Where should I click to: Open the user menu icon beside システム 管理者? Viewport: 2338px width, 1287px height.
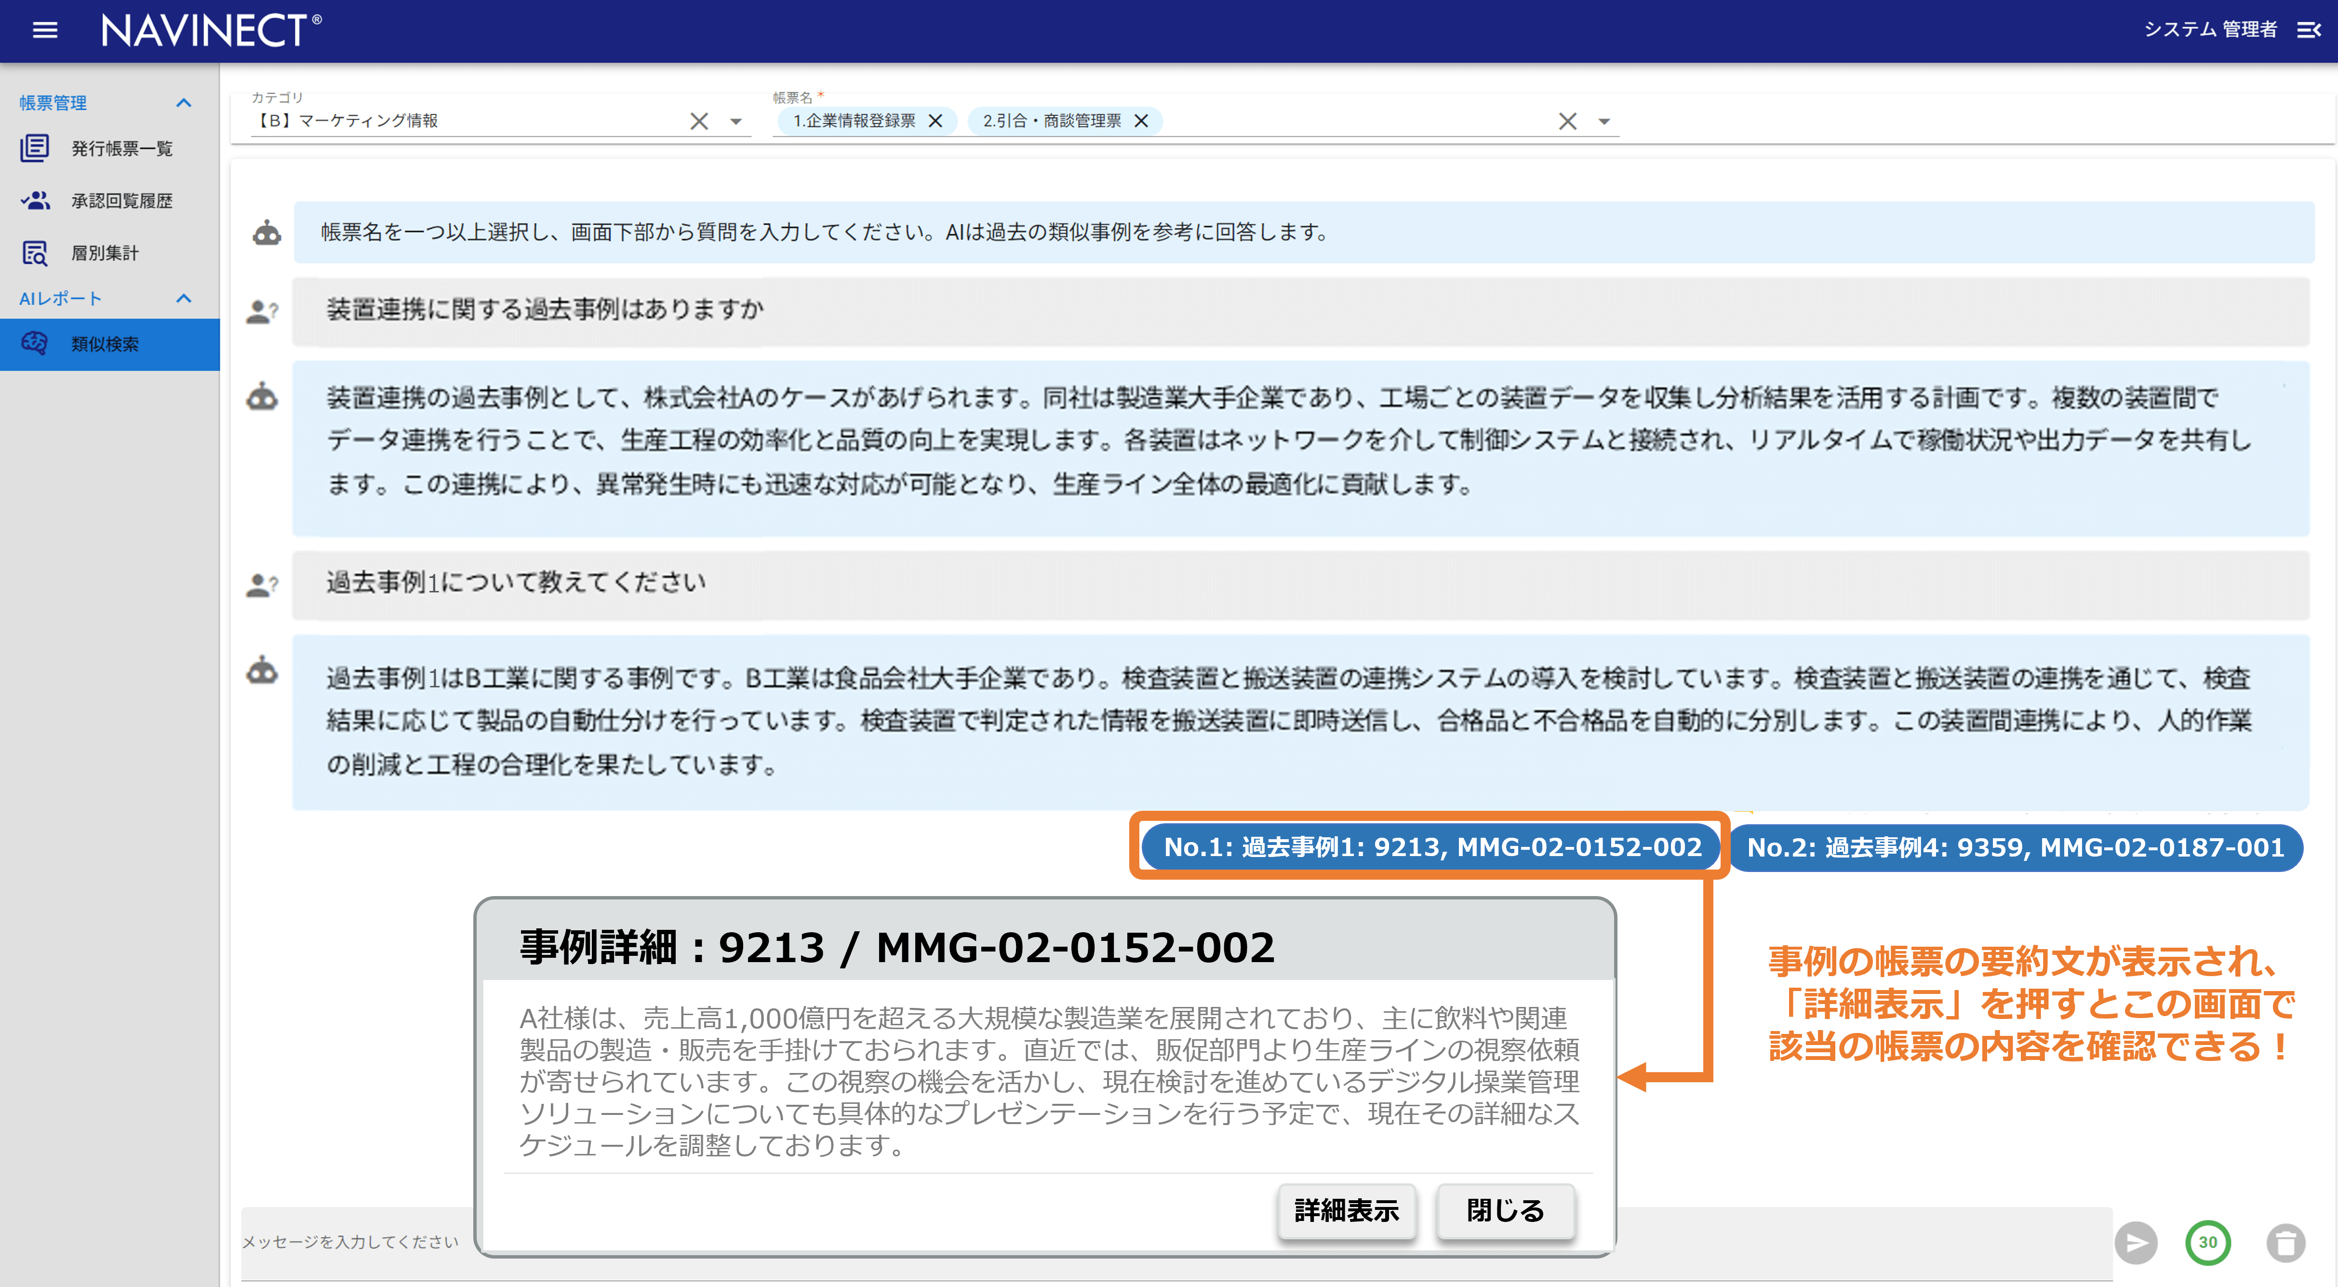2308,31
